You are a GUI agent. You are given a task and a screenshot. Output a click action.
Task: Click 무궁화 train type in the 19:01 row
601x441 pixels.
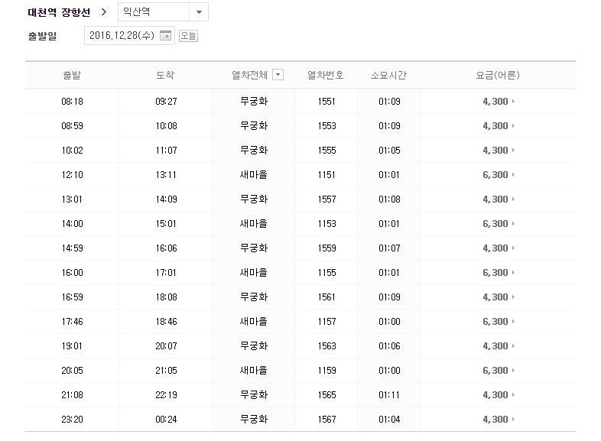[x=253, y=346]
